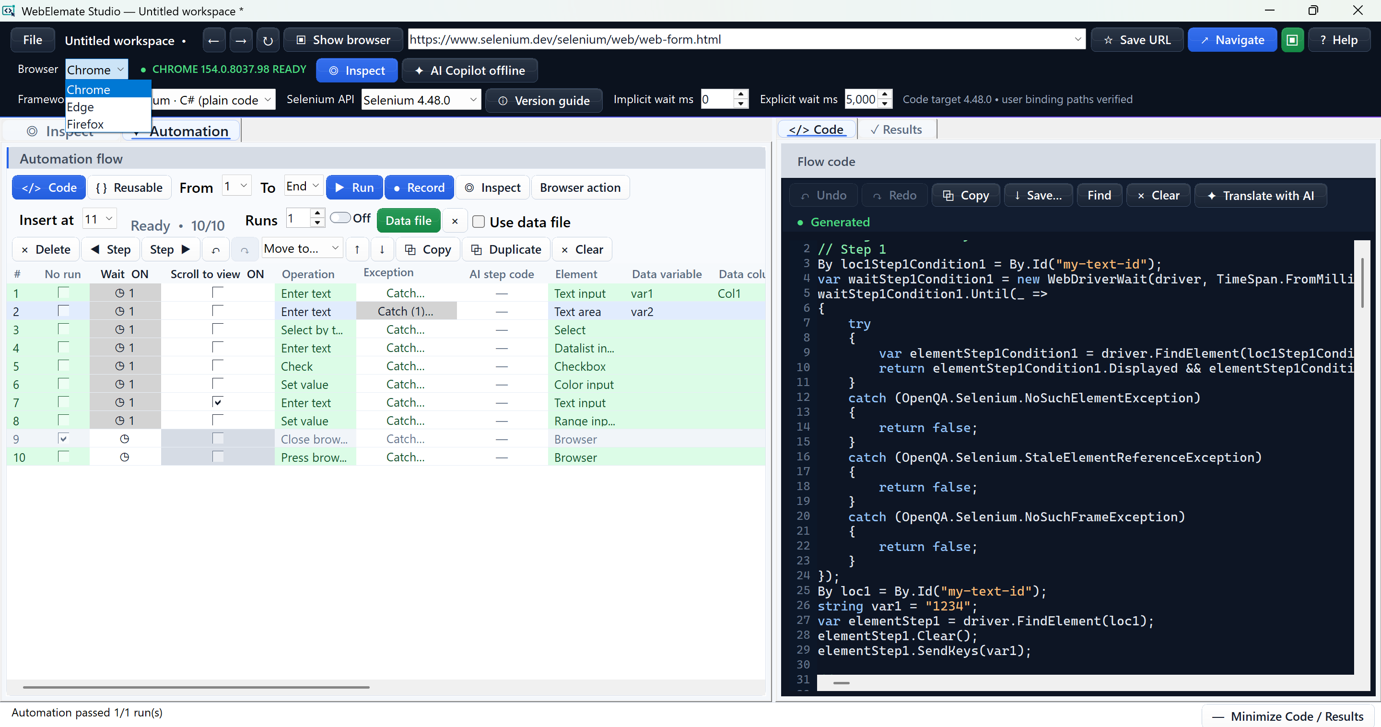The height and width of the screenshot is (727, 1381).
Task: Click the Navigate button
Action: pyautogui.click(x=1232, y=40)
